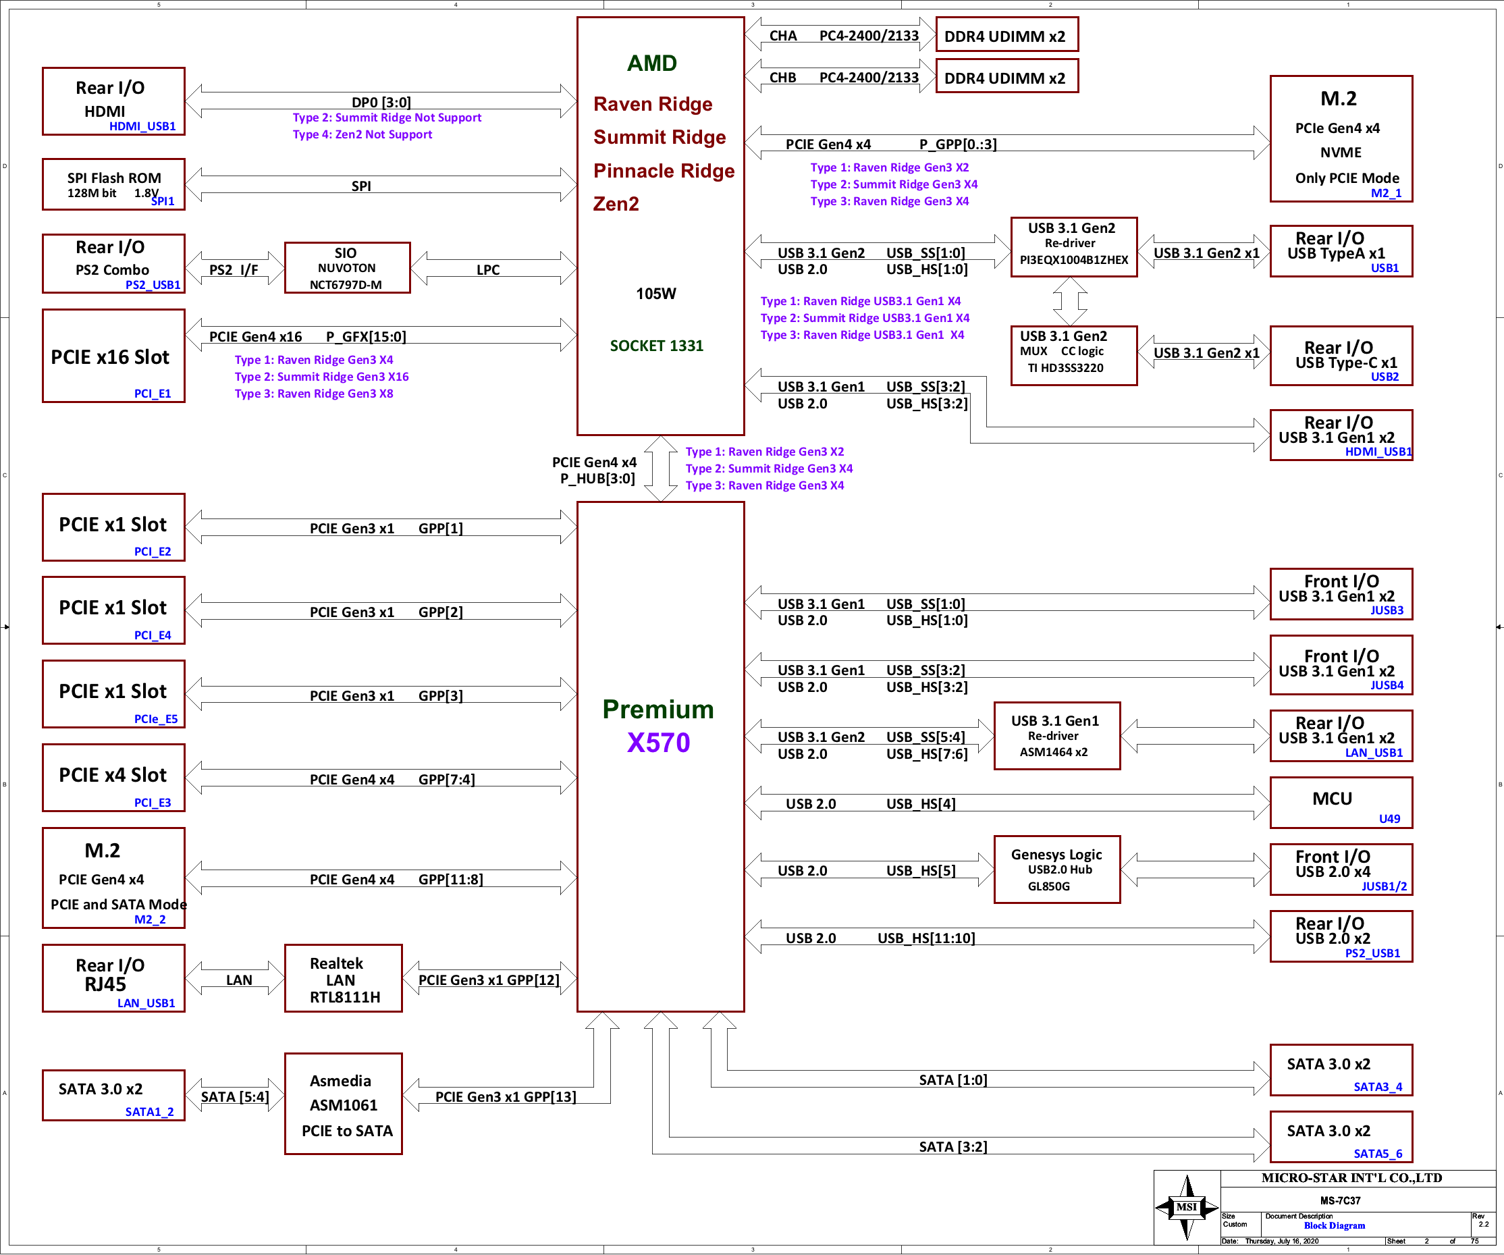Click the LAN_USB1 label under RJ45

[146, 1004]
